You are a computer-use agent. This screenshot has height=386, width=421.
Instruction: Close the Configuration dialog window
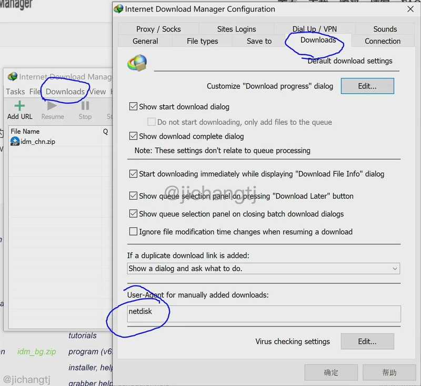click(x=410, y=9)
